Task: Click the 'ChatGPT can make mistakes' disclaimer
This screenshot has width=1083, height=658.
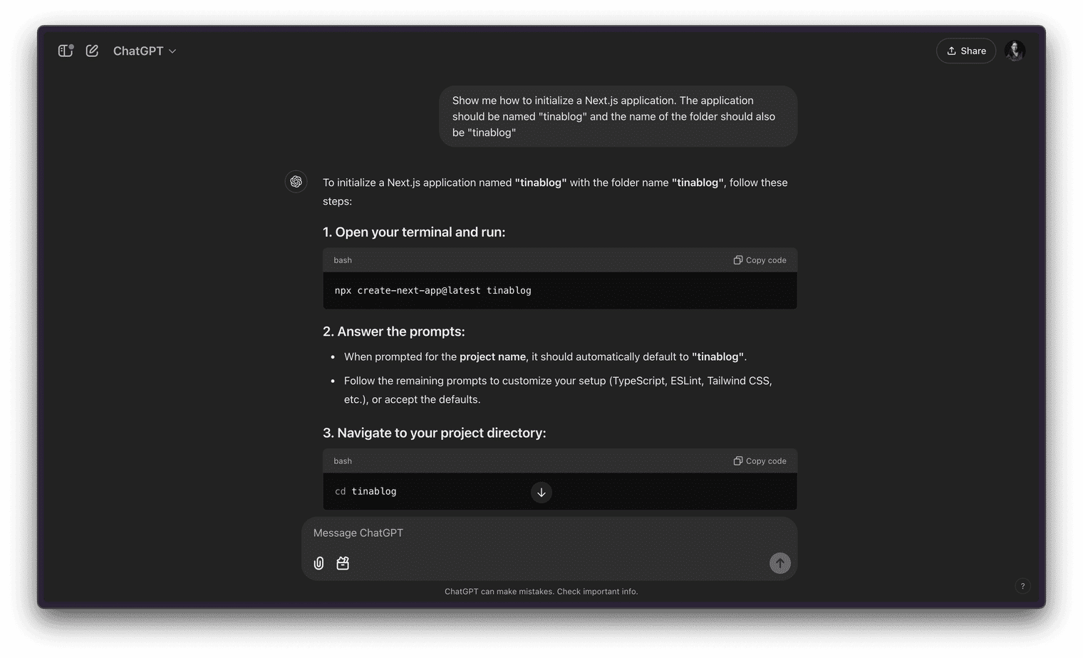Action: [x=541, y=592]
